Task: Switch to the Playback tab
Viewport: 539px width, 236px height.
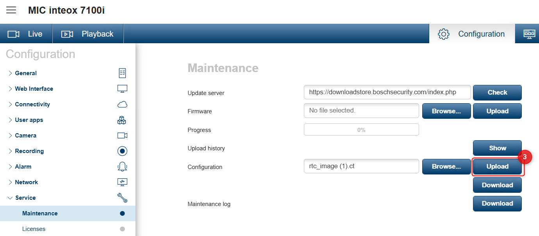Action: click(88, 34)
